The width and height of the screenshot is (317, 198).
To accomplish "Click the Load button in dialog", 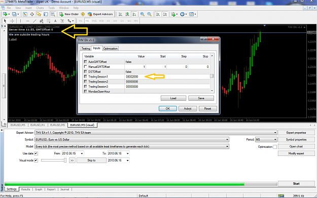I will (x=173, y=98).
